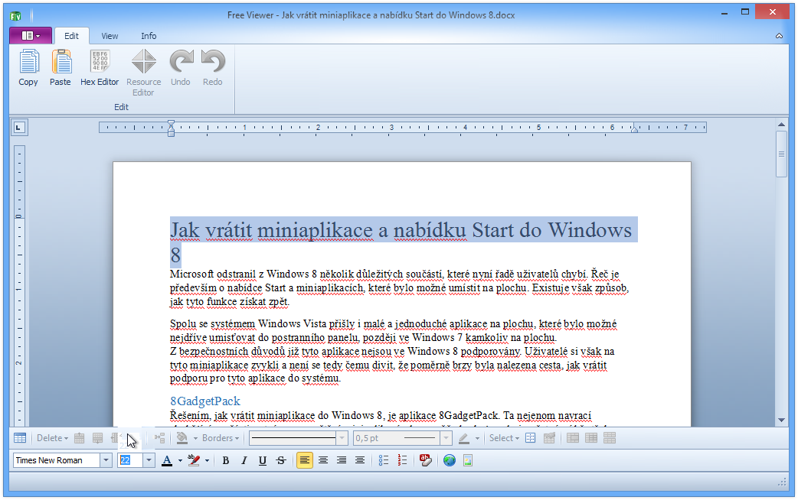
Task: Click the second table layout icon
Action: [591, 438]
